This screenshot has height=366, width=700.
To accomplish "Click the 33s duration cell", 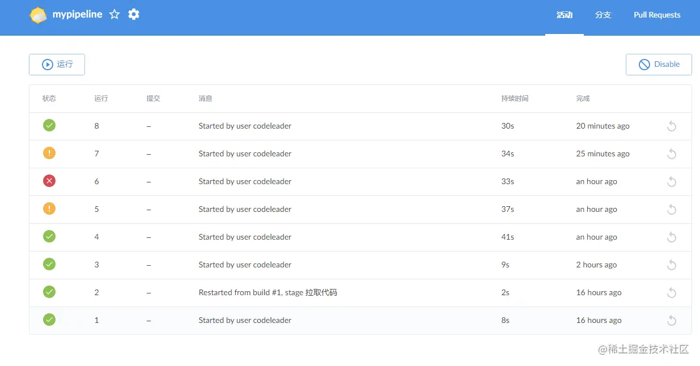I will [508, 181].
